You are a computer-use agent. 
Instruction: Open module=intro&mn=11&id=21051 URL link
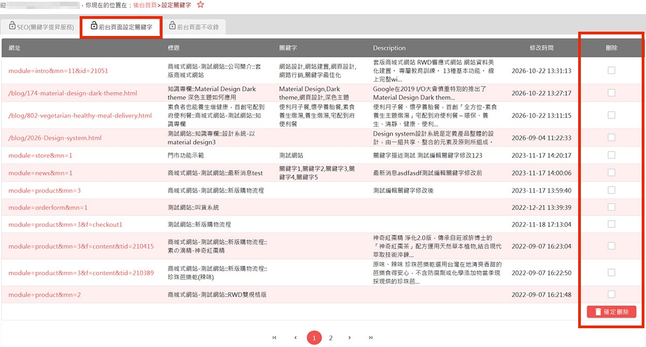[58, 71]
